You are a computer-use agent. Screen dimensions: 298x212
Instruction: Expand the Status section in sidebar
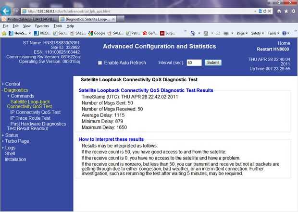pyautogui.click(x=3, y=135)
